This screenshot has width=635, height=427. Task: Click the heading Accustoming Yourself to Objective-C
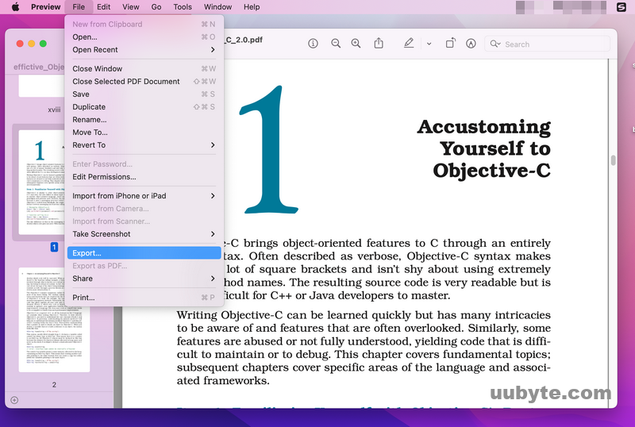[x=484, y=148]
